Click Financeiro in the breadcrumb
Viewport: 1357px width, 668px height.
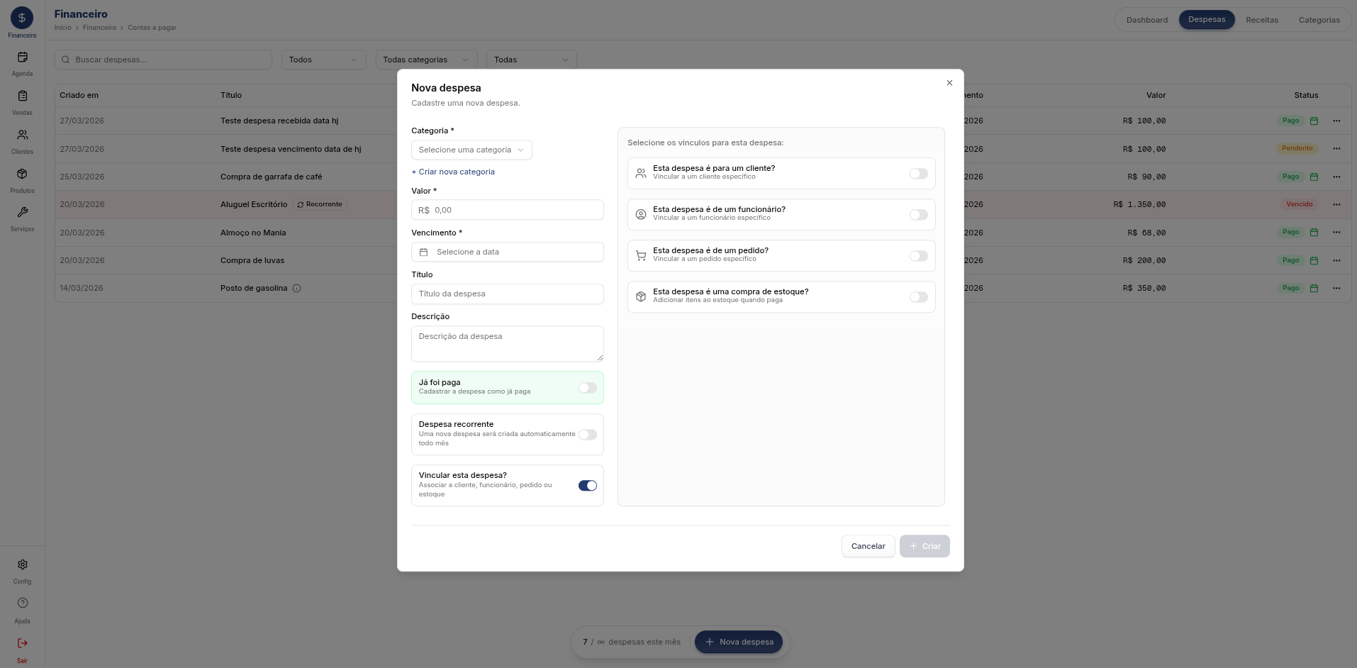[x=99, y=28]
